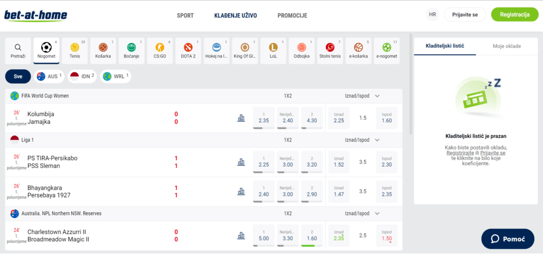Click the match list vertical scrollbar
The height and width of the screenshot is (254, 543).
411,84
